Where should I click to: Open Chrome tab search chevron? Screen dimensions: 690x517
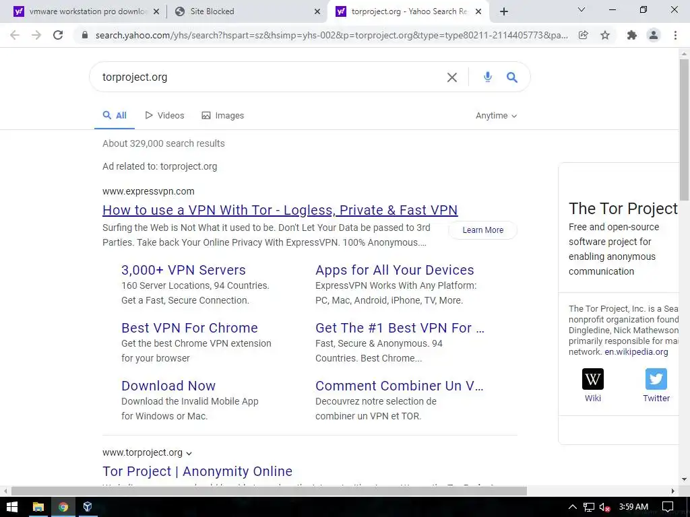[582, 9]
